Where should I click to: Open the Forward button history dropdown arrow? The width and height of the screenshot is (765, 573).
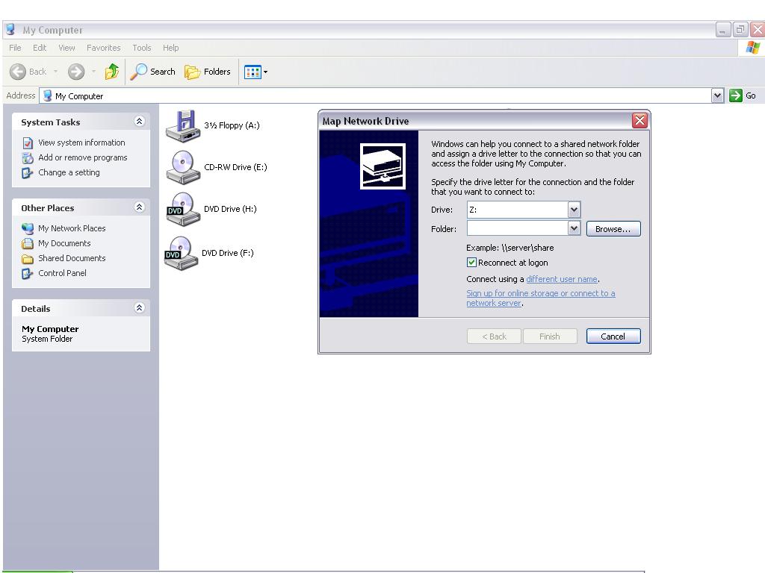pyautogui.click(x=93, y=72)
